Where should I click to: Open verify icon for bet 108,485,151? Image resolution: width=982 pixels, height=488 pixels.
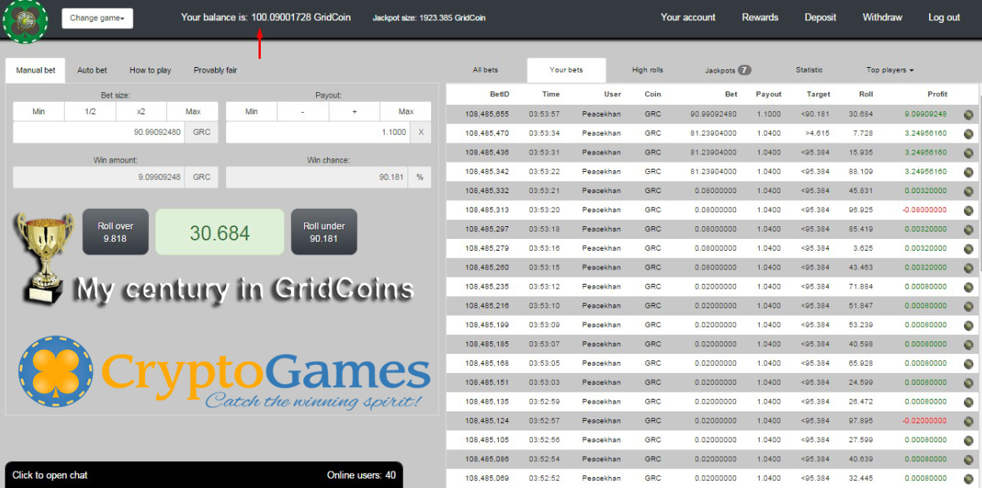[968, 382]
